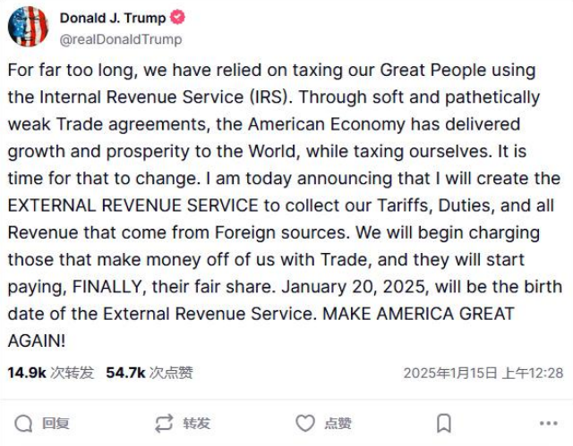Click the reply speech bubble icon
The width and height of the screenshot is (573, 446).
(x=24, y=423)
